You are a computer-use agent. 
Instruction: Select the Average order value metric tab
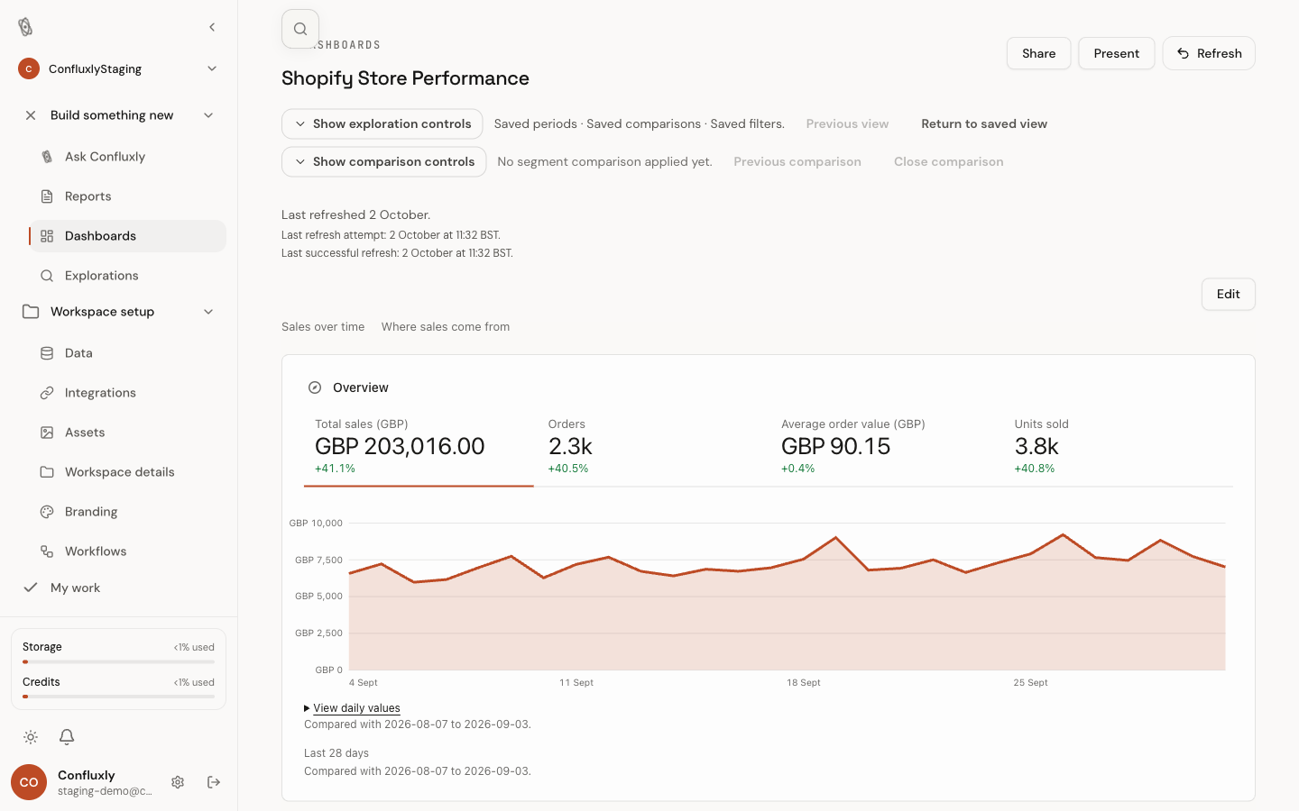pyautogui.click(x=885, y=447)
